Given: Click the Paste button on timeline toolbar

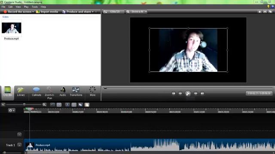Looking at the screenshot, I should click(87, 104).
